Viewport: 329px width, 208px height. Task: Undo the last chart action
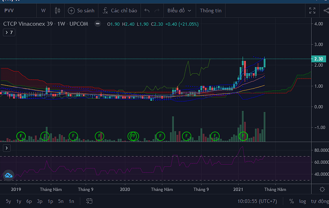[147, 10]
